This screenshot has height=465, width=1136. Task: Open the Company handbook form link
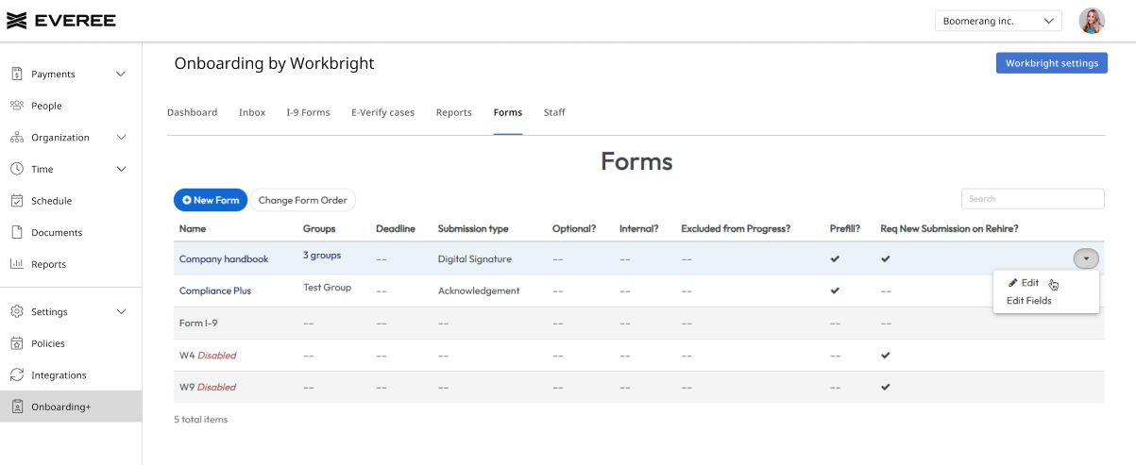(x=224, y=259)
